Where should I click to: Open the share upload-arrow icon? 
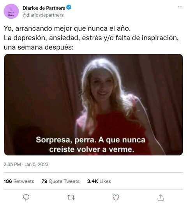pos(161,197)
